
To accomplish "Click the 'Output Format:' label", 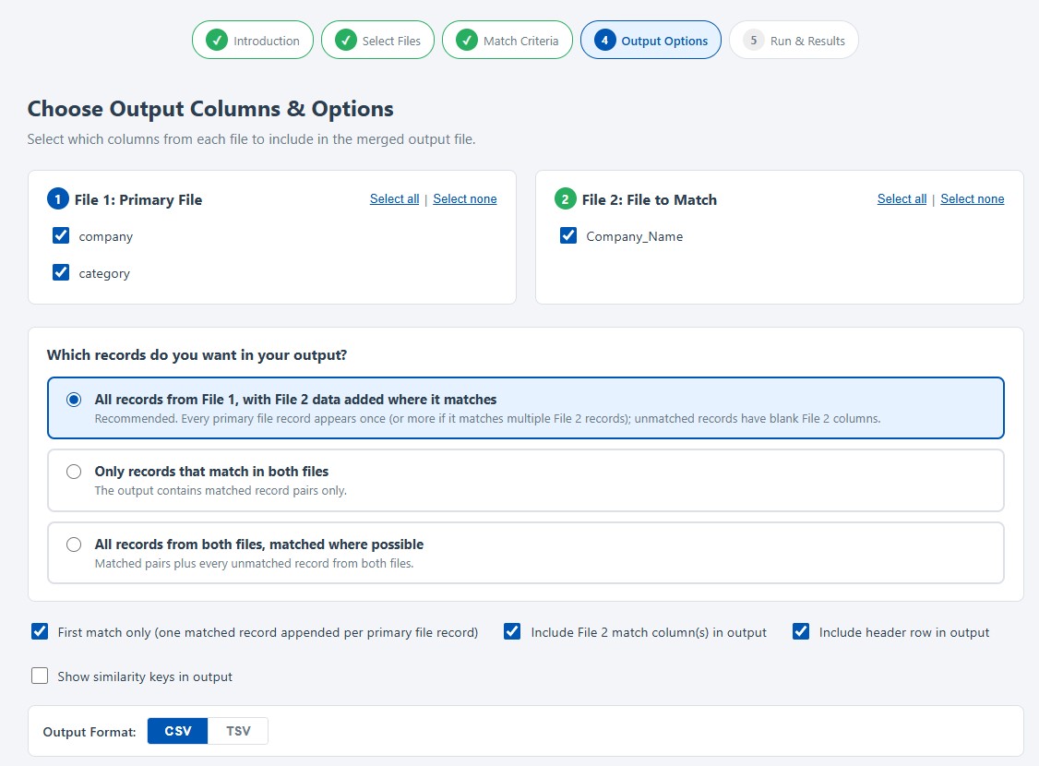I will tap(90, 732).
